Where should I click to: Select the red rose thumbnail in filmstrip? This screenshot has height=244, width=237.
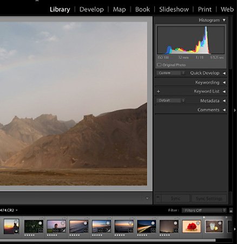[x=192, y=226]
